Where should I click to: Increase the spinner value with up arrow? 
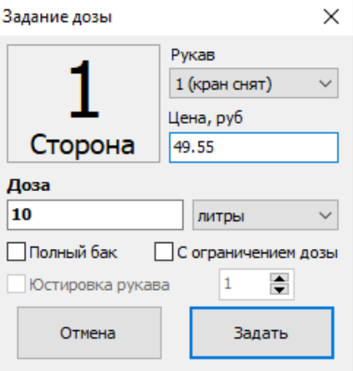(280, 278)
